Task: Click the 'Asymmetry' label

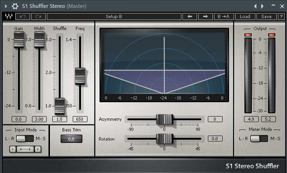Action: pos(110,119)
